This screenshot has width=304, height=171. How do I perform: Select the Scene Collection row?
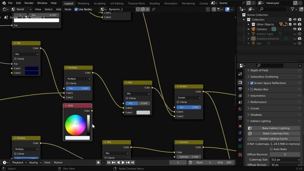(257, 15)
